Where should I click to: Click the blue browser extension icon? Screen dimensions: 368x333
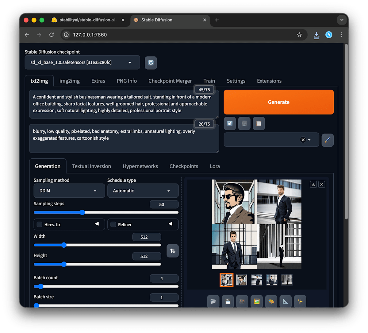pyautogui.click(x=329, y=35)
